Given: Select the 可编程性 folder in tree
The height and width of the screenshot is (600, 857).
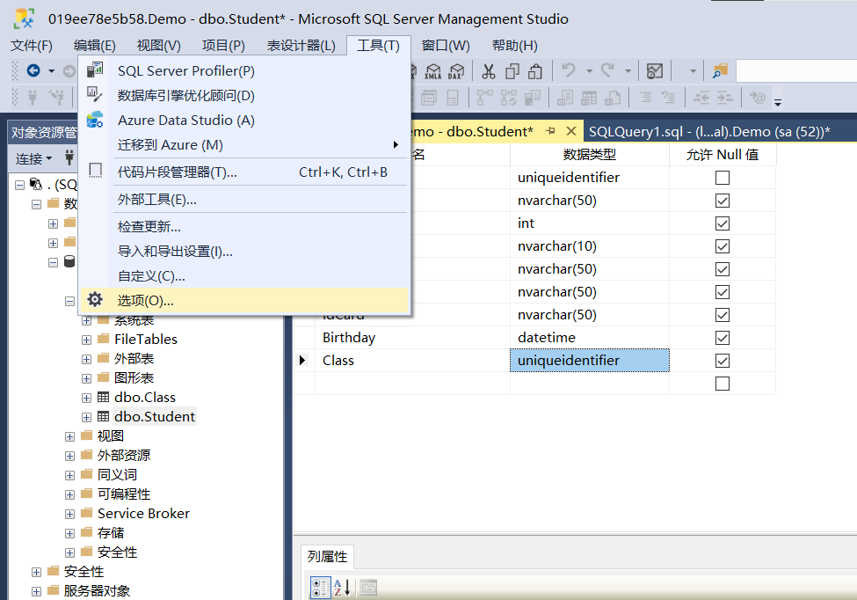Looking at the screenshot, I should tap(124, 494).
